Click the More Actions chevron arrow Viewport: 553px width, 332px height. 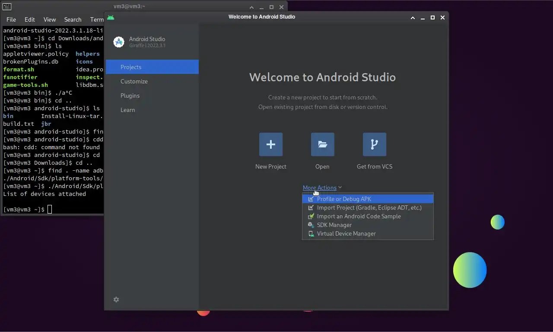[340, 188]
